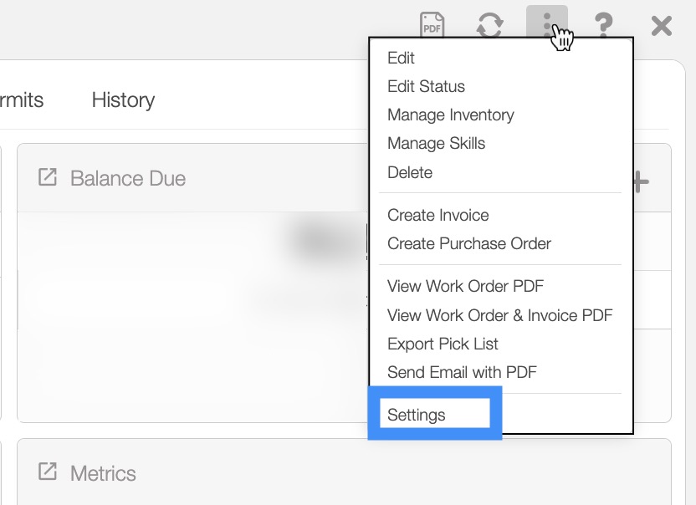Click Create Invoice menu item
This screenshot has height=505, width=696.
438,216
